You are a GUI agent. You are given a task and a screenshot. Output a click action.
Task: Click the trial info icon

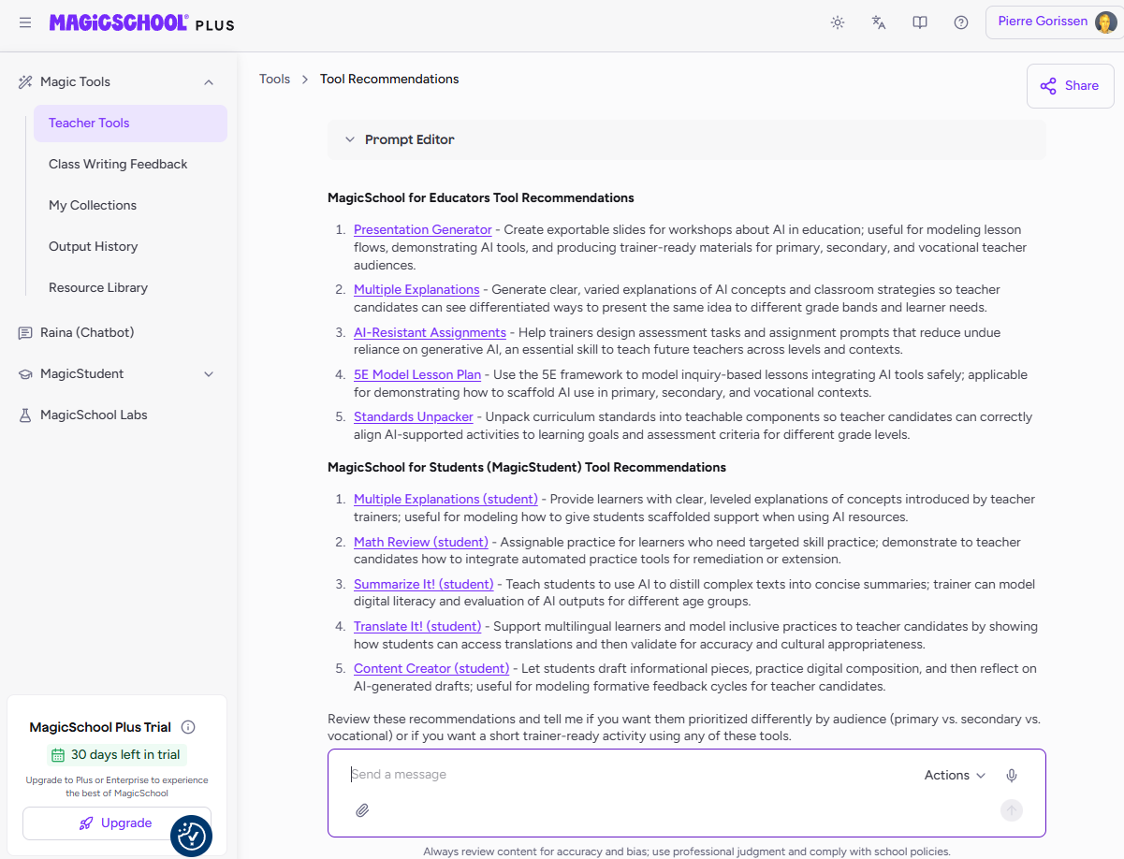(x=188, y=727)
